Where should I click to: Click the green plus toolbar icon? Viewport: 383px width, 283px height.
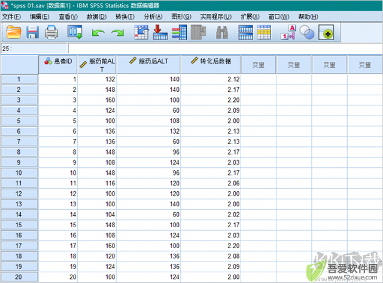tap(326, 32)
